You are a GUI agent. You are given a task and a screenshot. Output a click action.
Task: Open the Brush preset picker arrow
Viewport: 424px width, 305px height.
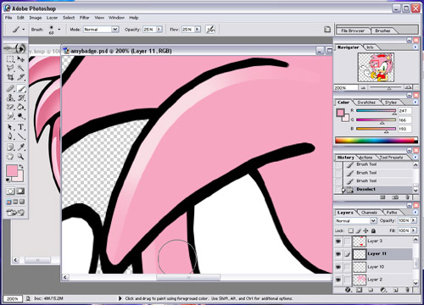click(x=59, y=29)
